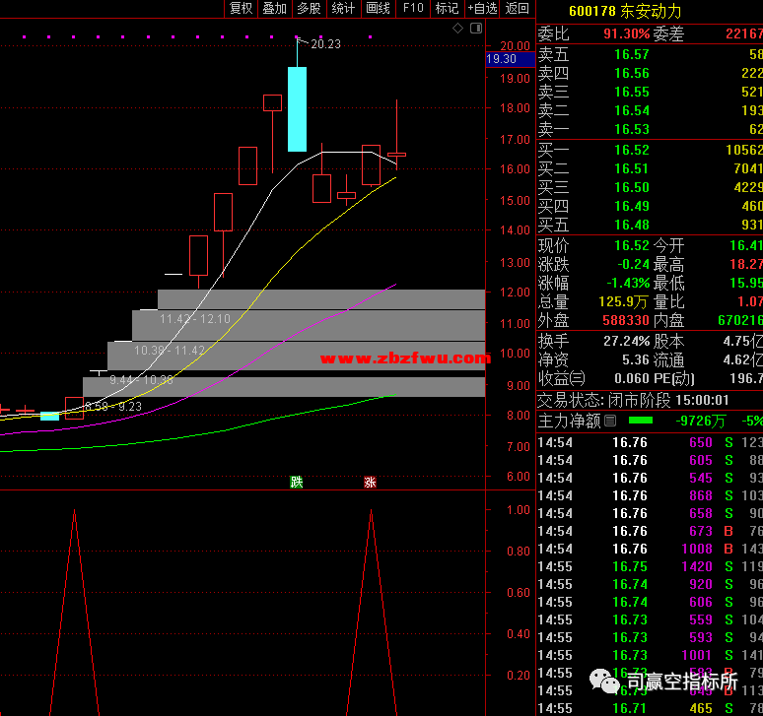The image size is (763, 716).
Task: Select the 14:55 trade at 16.75
Action: point(650,566)
